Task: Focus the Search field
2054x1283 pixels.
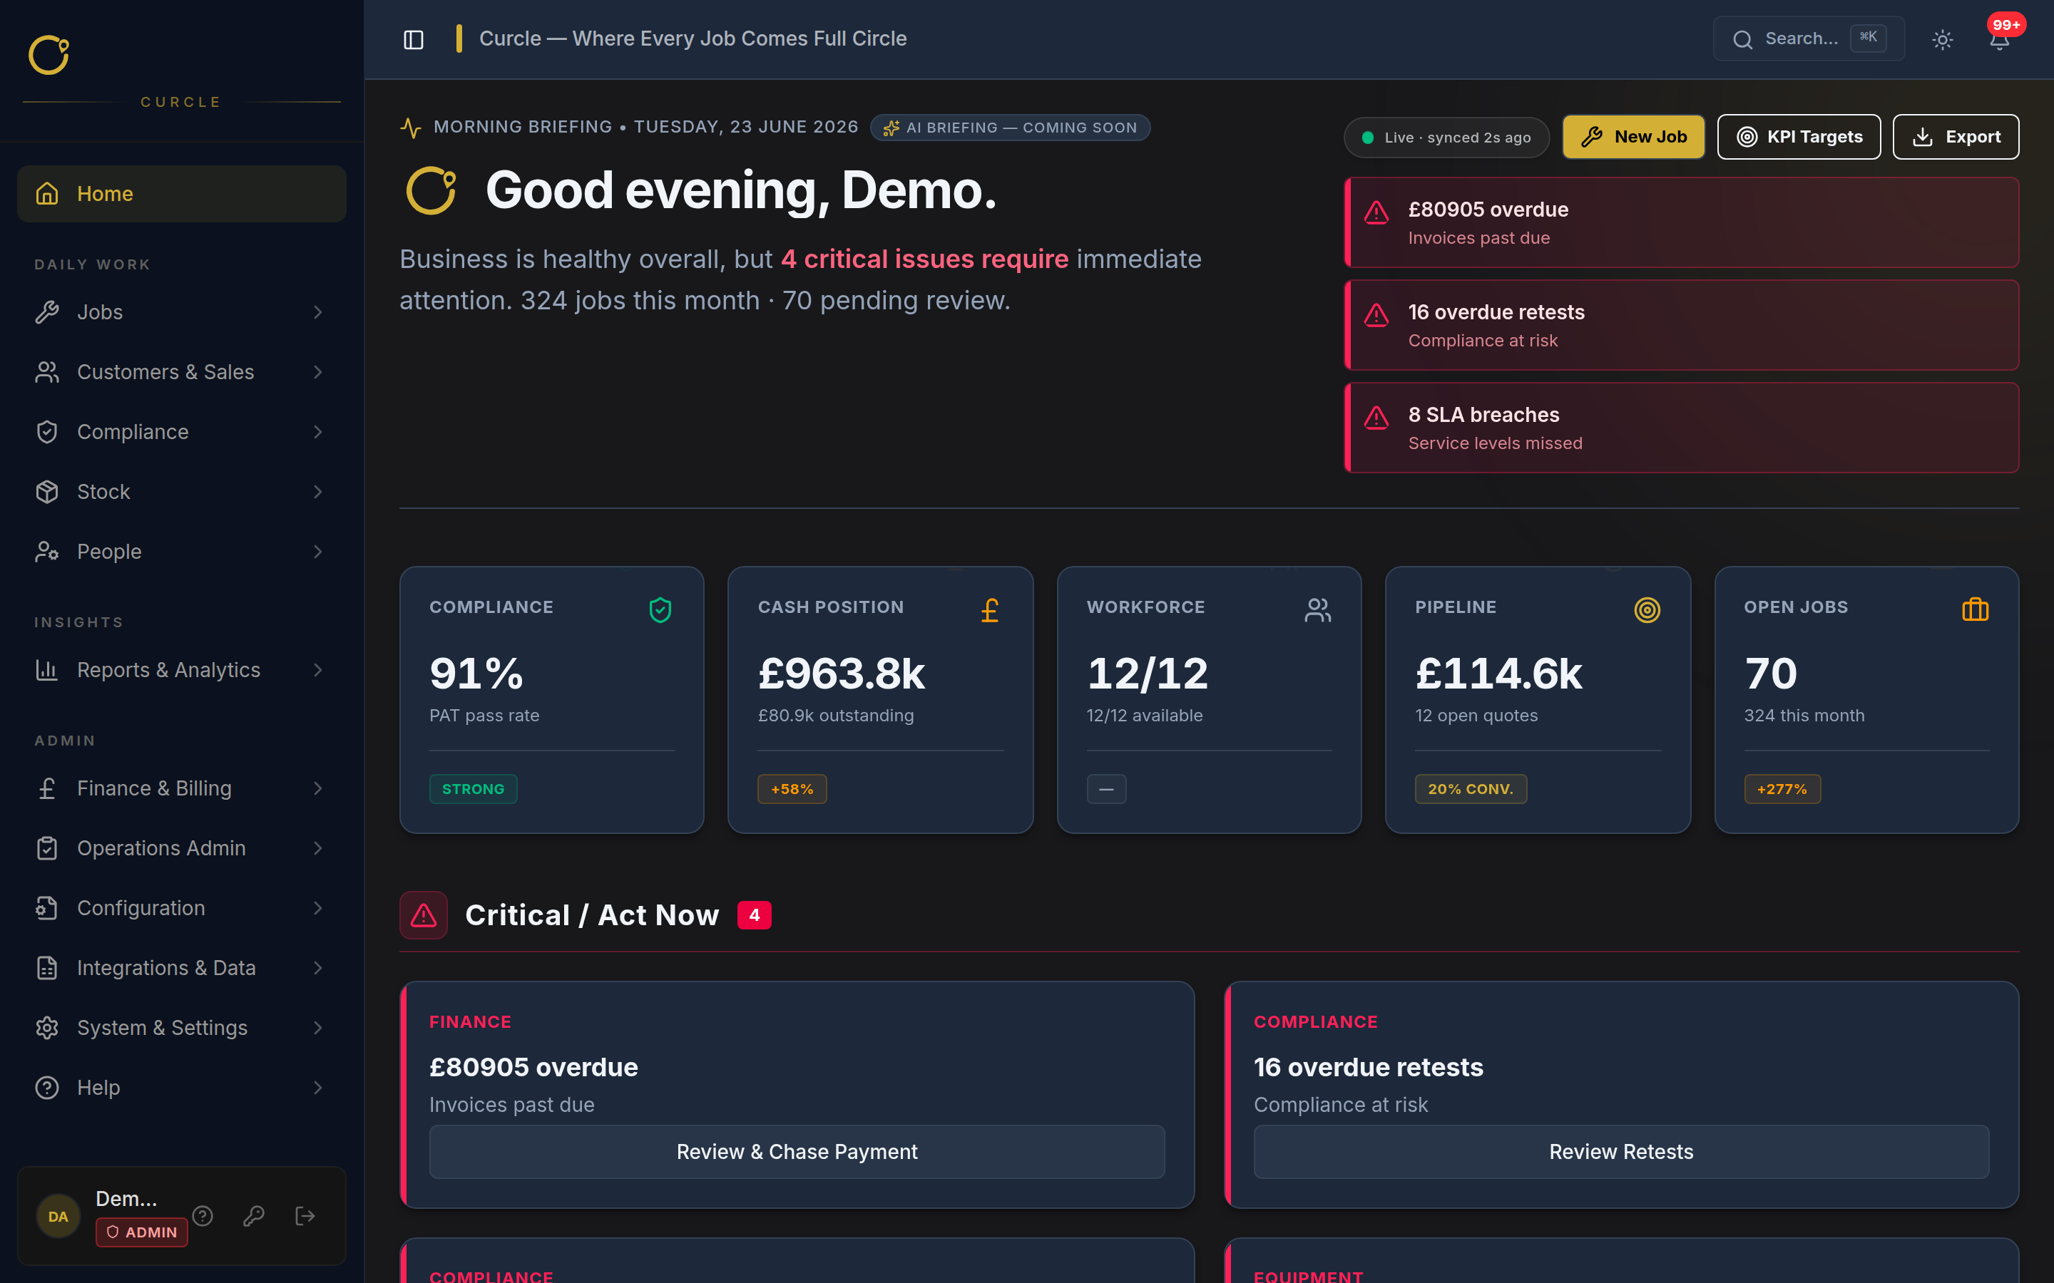Action: (1809, 39)
